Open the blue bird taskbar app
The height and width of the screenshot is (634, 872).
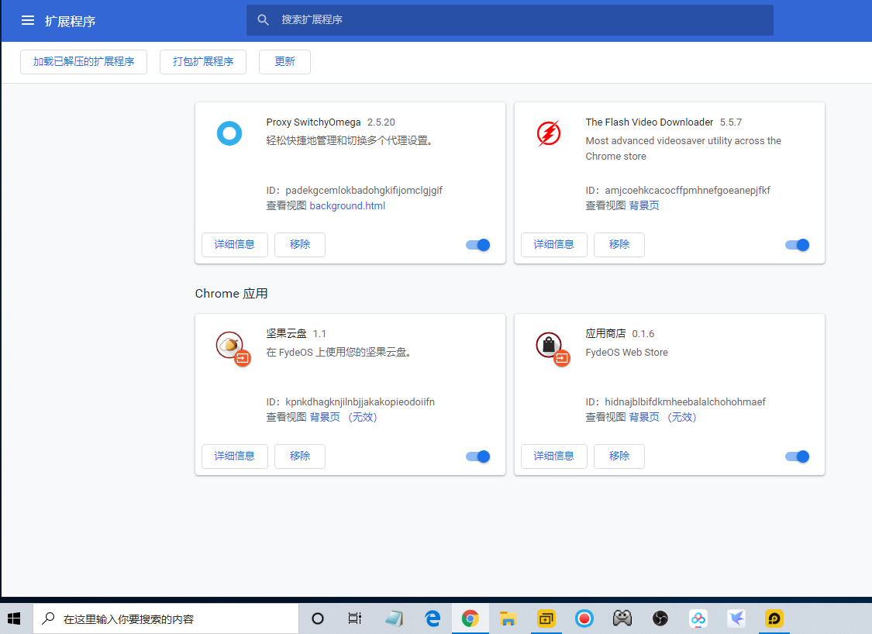(736, 618)
